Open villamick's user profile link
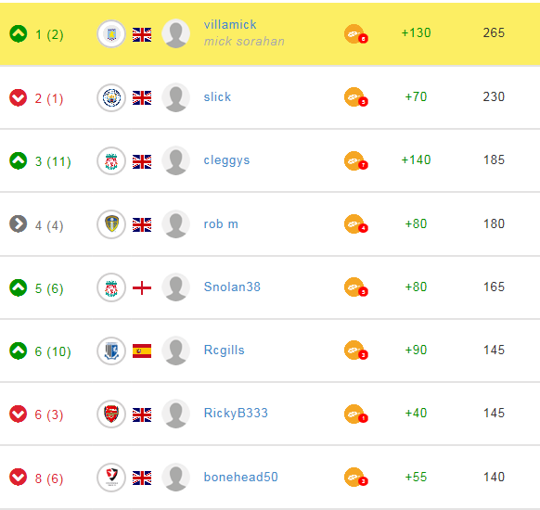The image size is (540, 510). [230, 24]
